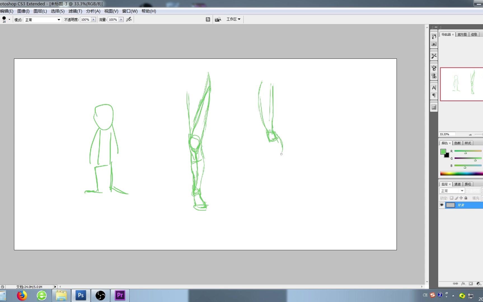The width and height of the screenshot is (483, 302).
Task: Open OBS from the taskbar
Action: (x=100, y=295)
